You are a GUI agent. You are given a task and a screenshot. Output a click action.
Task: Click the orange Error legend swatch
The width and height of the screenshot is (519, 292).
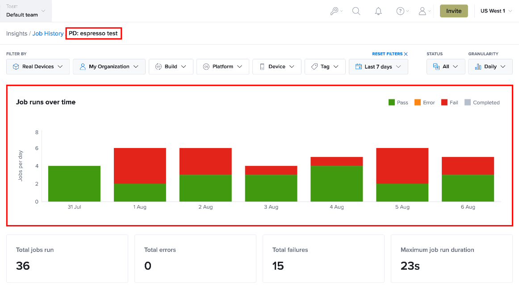(418, 103)
